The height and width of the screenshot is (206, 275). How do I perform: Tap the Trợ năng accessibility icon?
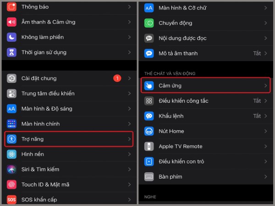coord(11,139)
